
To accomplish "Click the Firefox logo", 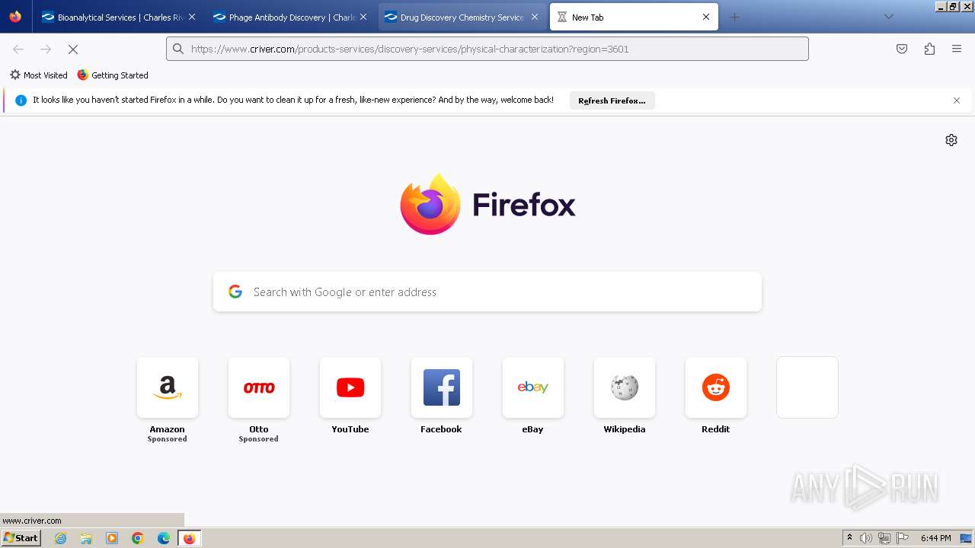I will pos(487,204).
